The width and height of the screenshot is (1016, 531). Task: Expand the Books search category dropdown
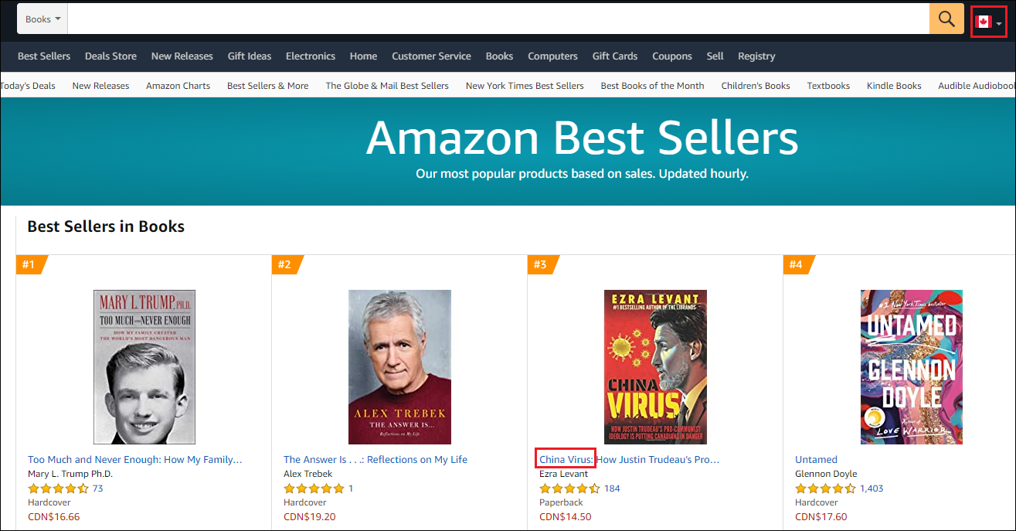pyautogui.click(x=42, y=19)
